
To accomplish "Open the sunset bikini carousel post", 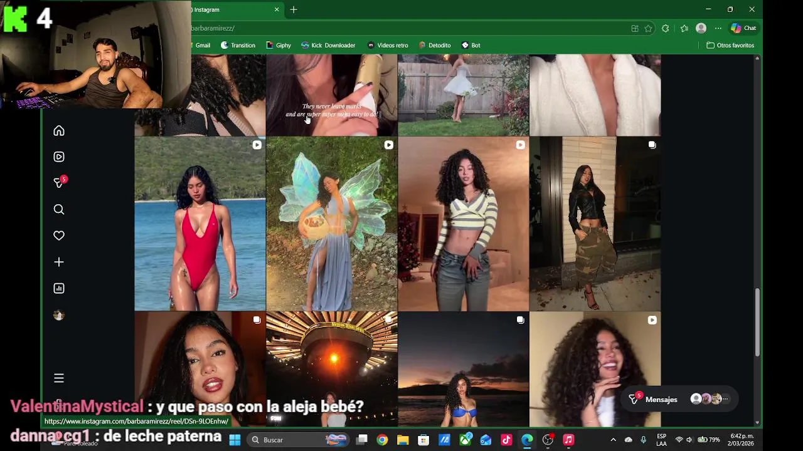I will pyautogui.click(x=463, y=370).
